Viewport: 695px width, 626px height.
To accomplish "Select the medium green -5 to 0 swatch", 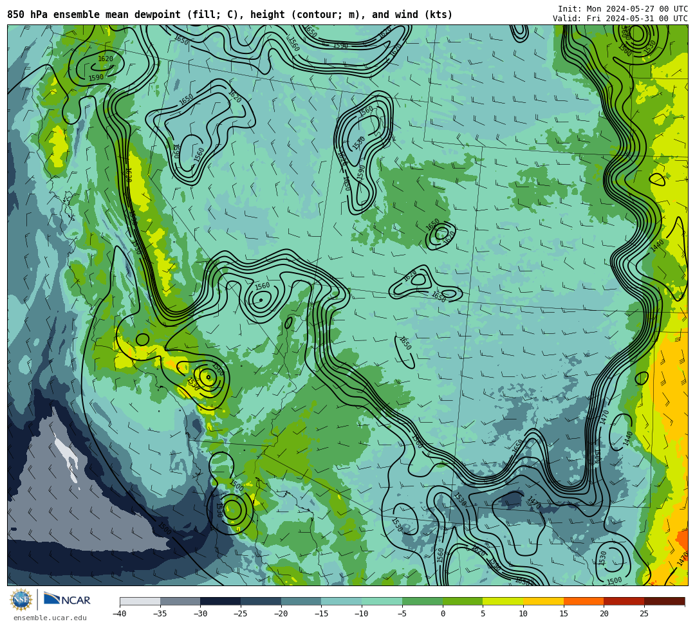I will tap(422, 601).
